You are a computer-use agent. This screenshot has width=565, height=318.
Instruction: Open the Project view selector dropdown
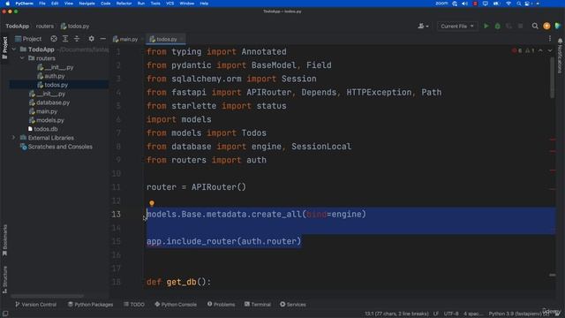tap(28, 39)
